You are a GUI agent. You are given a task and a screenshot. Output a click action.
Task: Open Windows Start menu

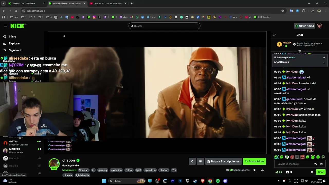[x=104, y=181]
